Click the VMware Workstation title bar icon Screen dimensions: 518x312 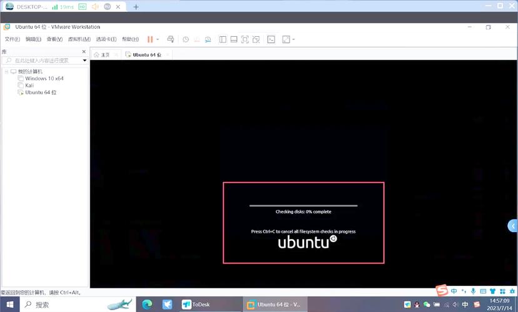[x=7, y=27]
